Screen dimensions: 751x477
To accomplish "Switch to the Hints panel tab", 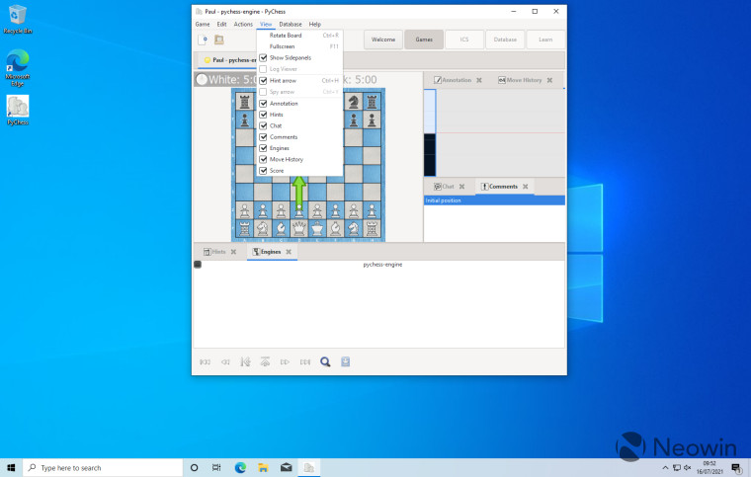I will (214, 252).
